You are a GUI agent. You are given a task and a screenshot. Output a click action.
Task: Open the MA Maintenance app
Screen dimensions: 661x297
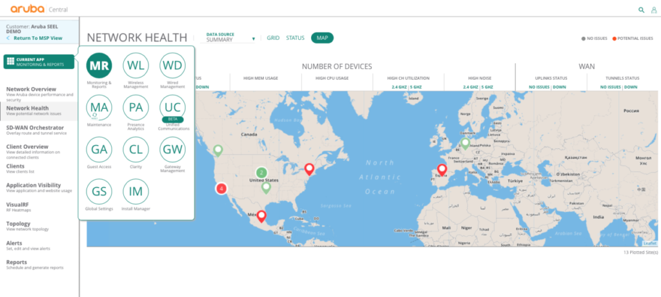(x=99, y=107)
